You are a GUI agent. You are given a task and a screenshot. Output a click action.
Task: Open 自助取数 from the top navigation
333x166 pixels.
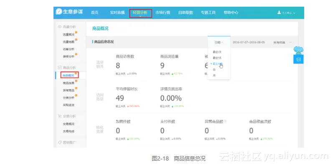186,13
